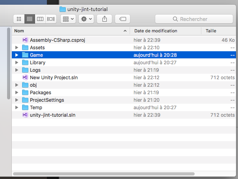Image resolution: width=238 pixels, height=179 pixels.
Task: Select the unity-jint-tutorial.sln file icon
Action: (x=25, y=115)
